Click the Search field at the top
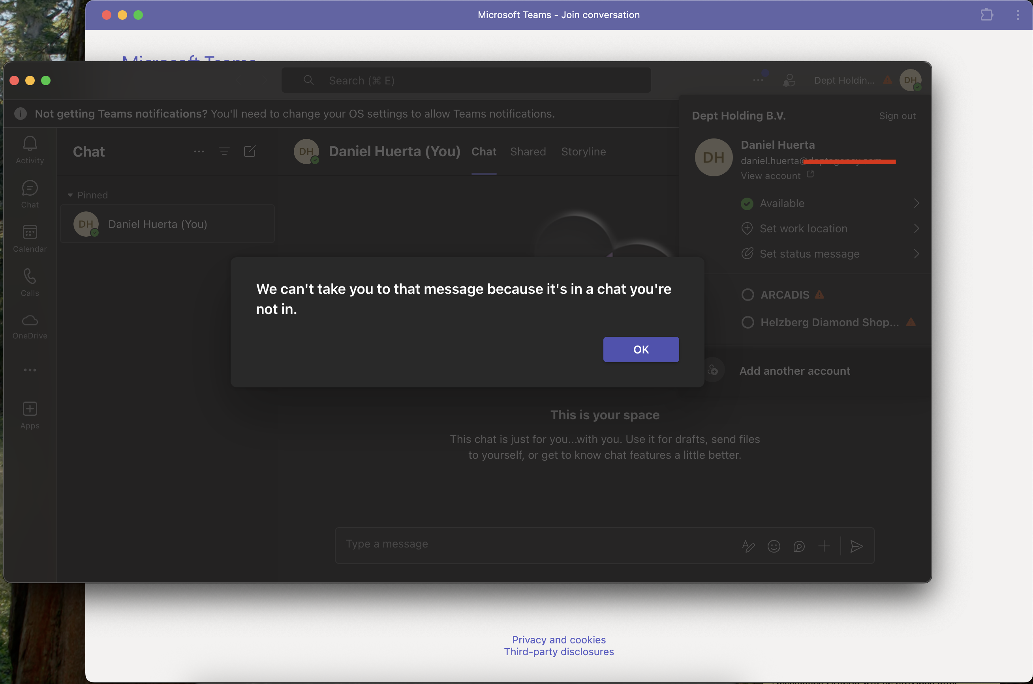Screen dimensions: 1033x684 466,80
